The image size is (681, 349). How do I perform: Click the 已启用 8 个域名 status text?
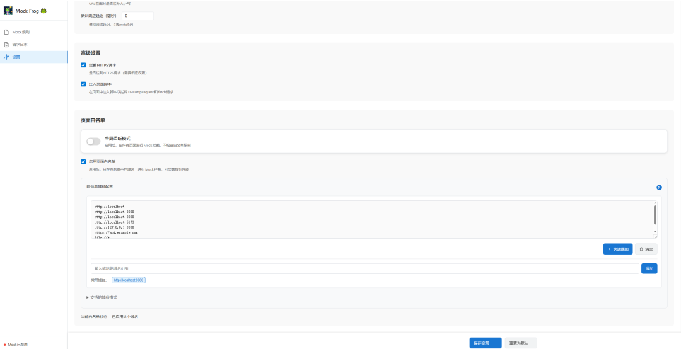pyautogui.click(x=125, y=317)
